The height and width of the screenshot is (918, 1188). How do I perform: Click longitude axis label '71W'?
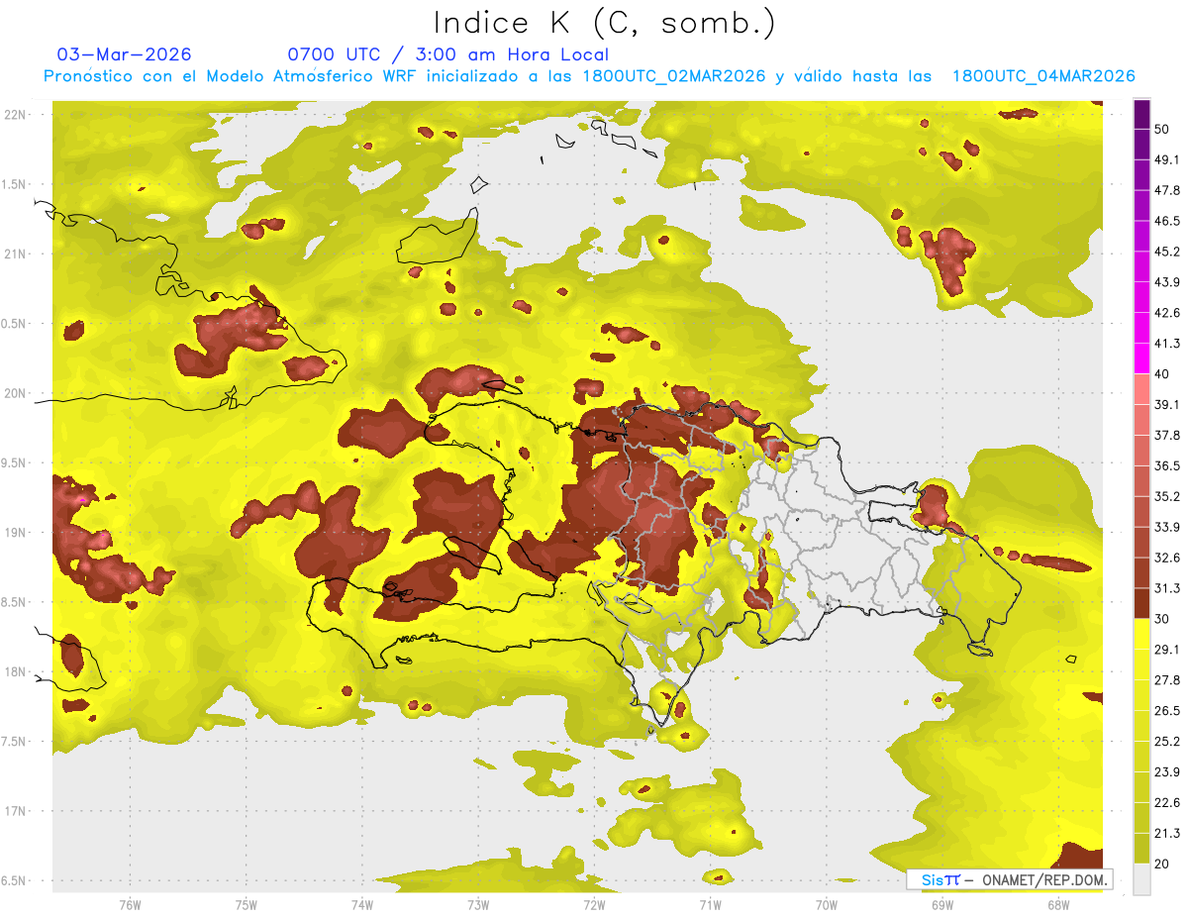point(710,904)
